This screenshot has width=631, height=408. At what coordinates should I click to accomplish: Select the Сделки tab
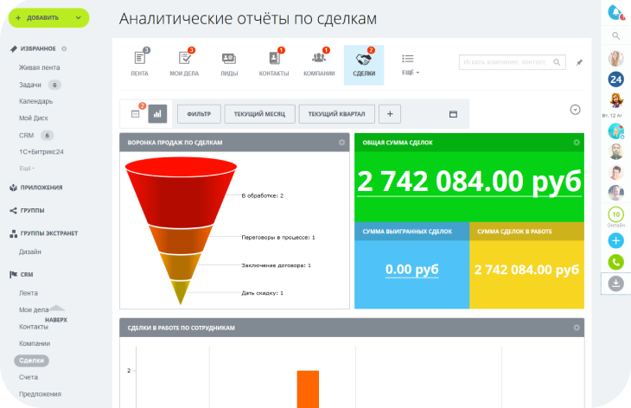pyautogui.click(x=364, y=63)
